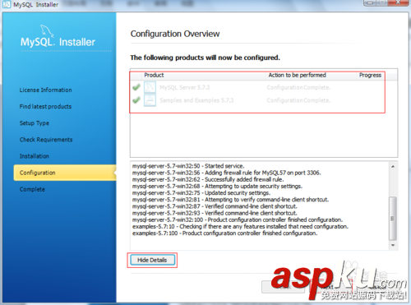Click green checkmark beside MySQL Server 5.7.3
The width and height of the screenshot is (411, 305).
(136, 87)
